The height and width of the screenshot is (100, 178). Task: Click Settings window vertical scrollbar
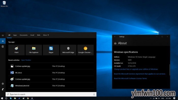pyautogui.click(x=170, y=70)
